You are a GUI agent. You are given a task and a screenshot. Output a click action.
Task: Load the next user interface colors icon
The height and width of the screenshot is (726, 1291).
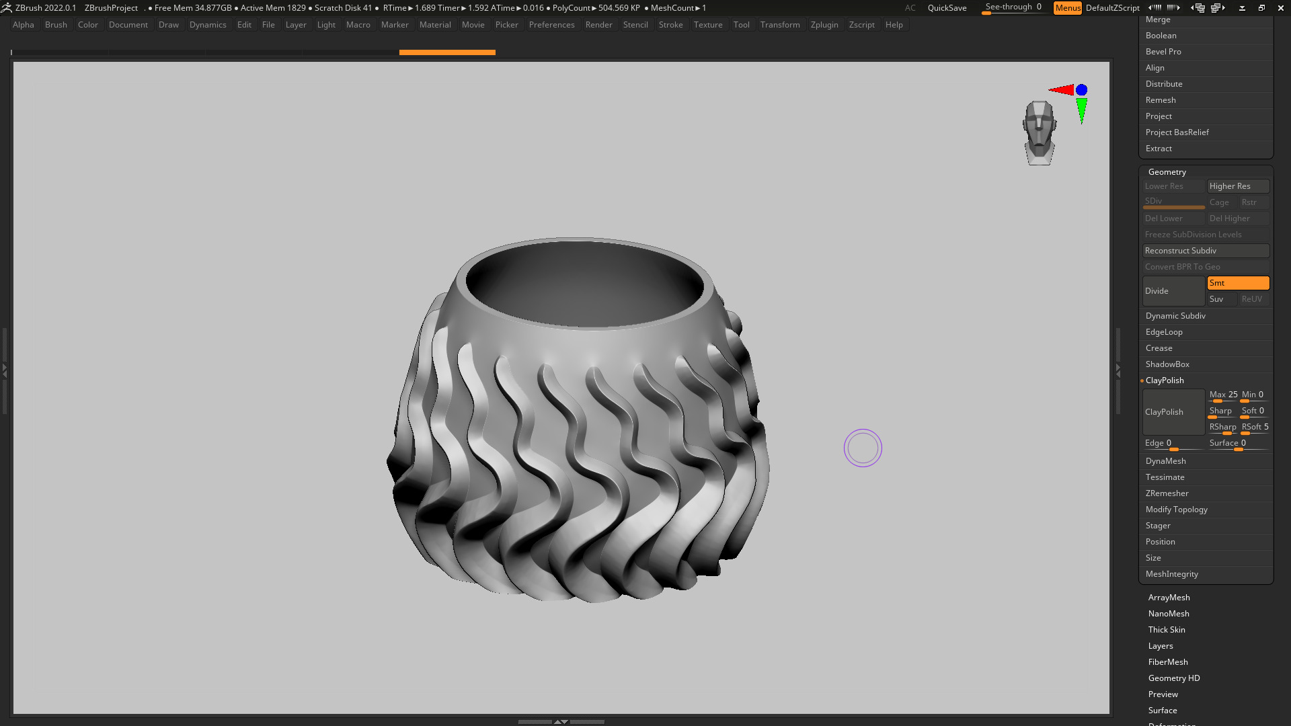click(x=1173, y=7)
